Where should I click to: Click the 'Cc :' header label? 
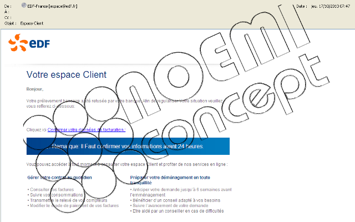8,17
